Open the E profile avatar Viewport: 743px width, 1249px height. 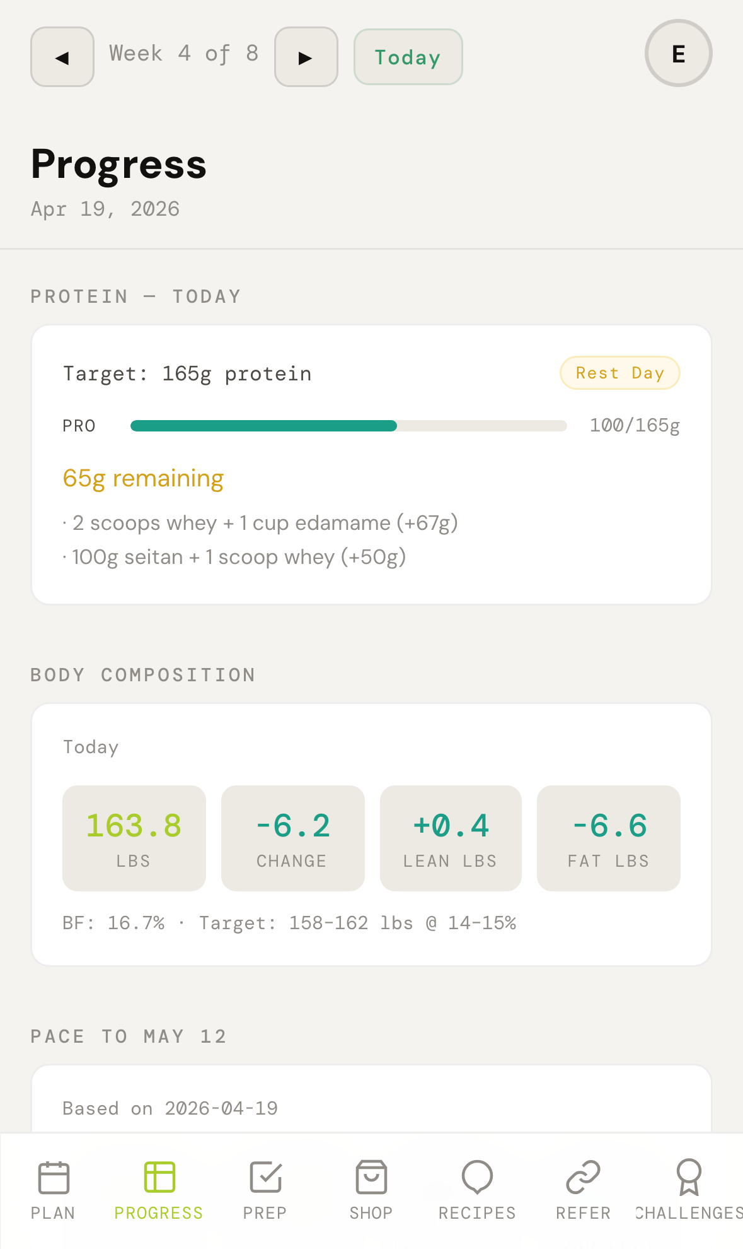point(678,54)
